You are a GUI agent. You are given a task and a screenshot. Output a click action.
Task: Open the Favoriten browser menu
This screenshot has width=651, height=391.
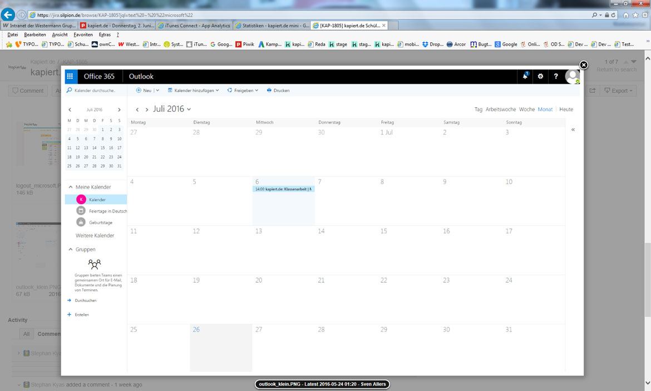pyautogui.click(x=83, y=34)
